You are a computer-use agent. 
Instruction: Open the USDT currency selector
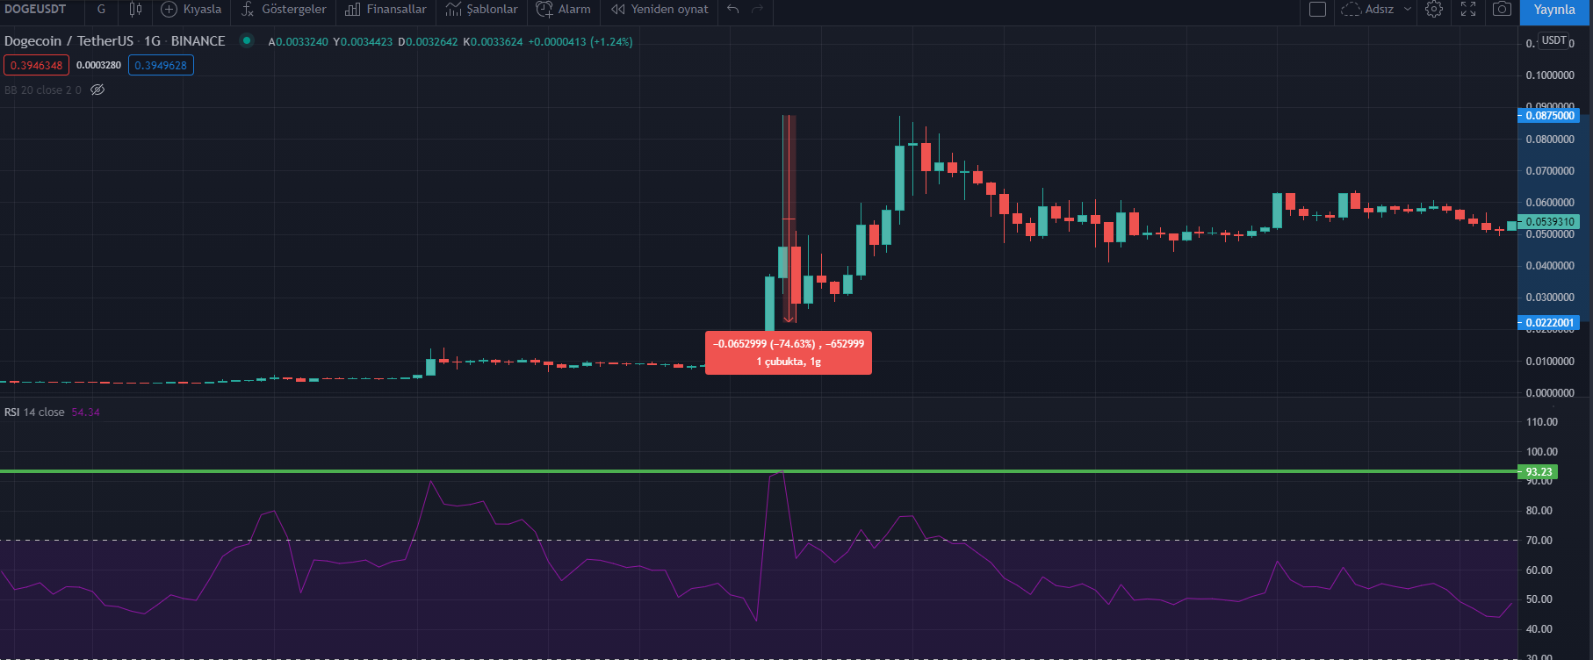tap(1554, 40)
